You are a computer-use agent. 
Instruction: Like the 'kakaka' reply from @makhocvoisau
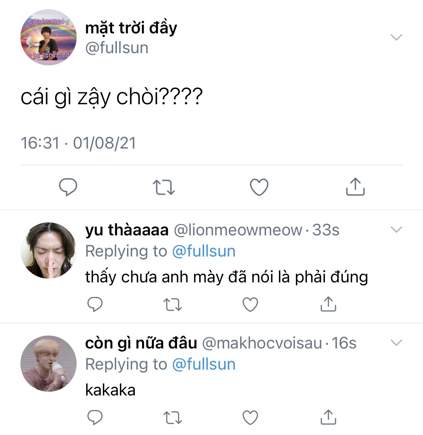[x=250, y=418]
